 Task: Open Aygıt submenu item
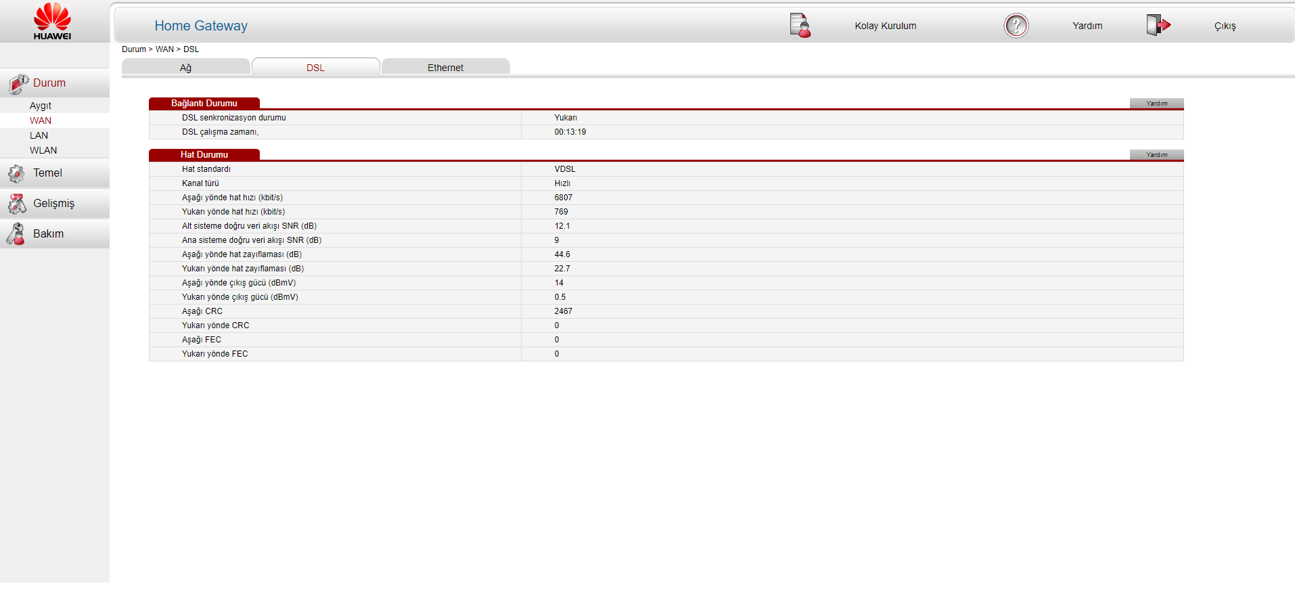click(41, 106)
